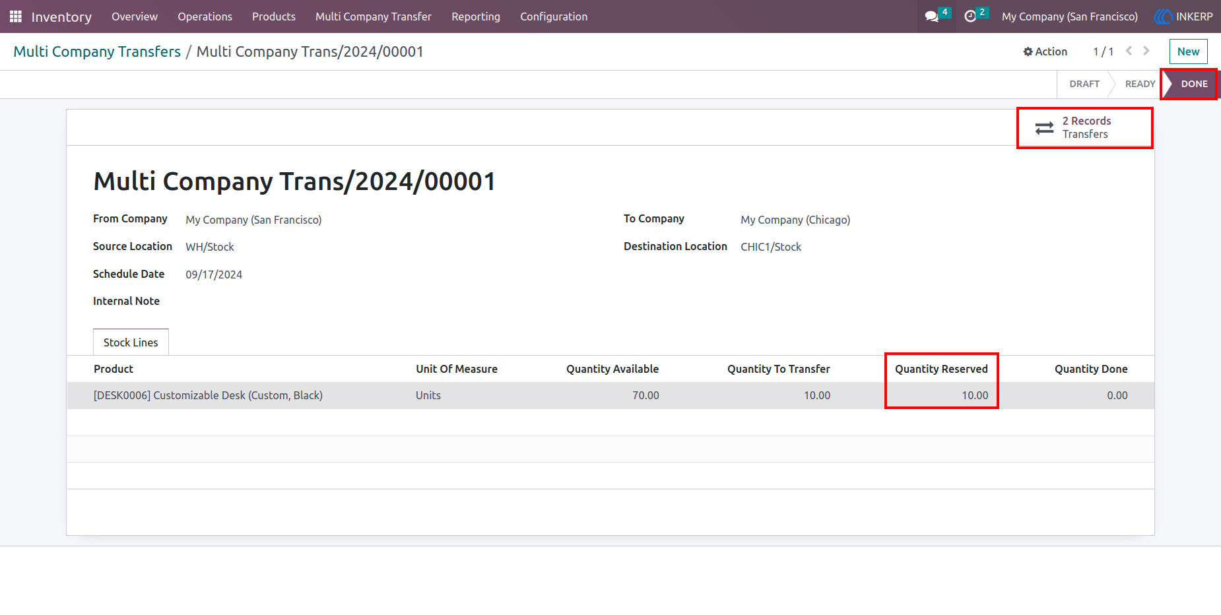Click the Action gear menu

[1045, 51]
